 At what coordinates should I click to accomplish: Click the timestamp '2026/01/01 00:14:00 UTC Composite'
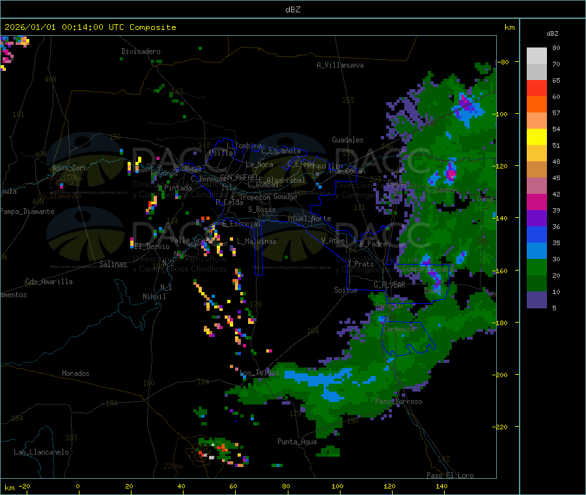click(x=90, y=27)
